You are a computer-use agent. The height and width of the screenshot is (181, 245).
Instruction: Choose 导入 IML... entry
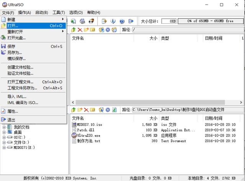pyautogui.click(x=33, y=97)
